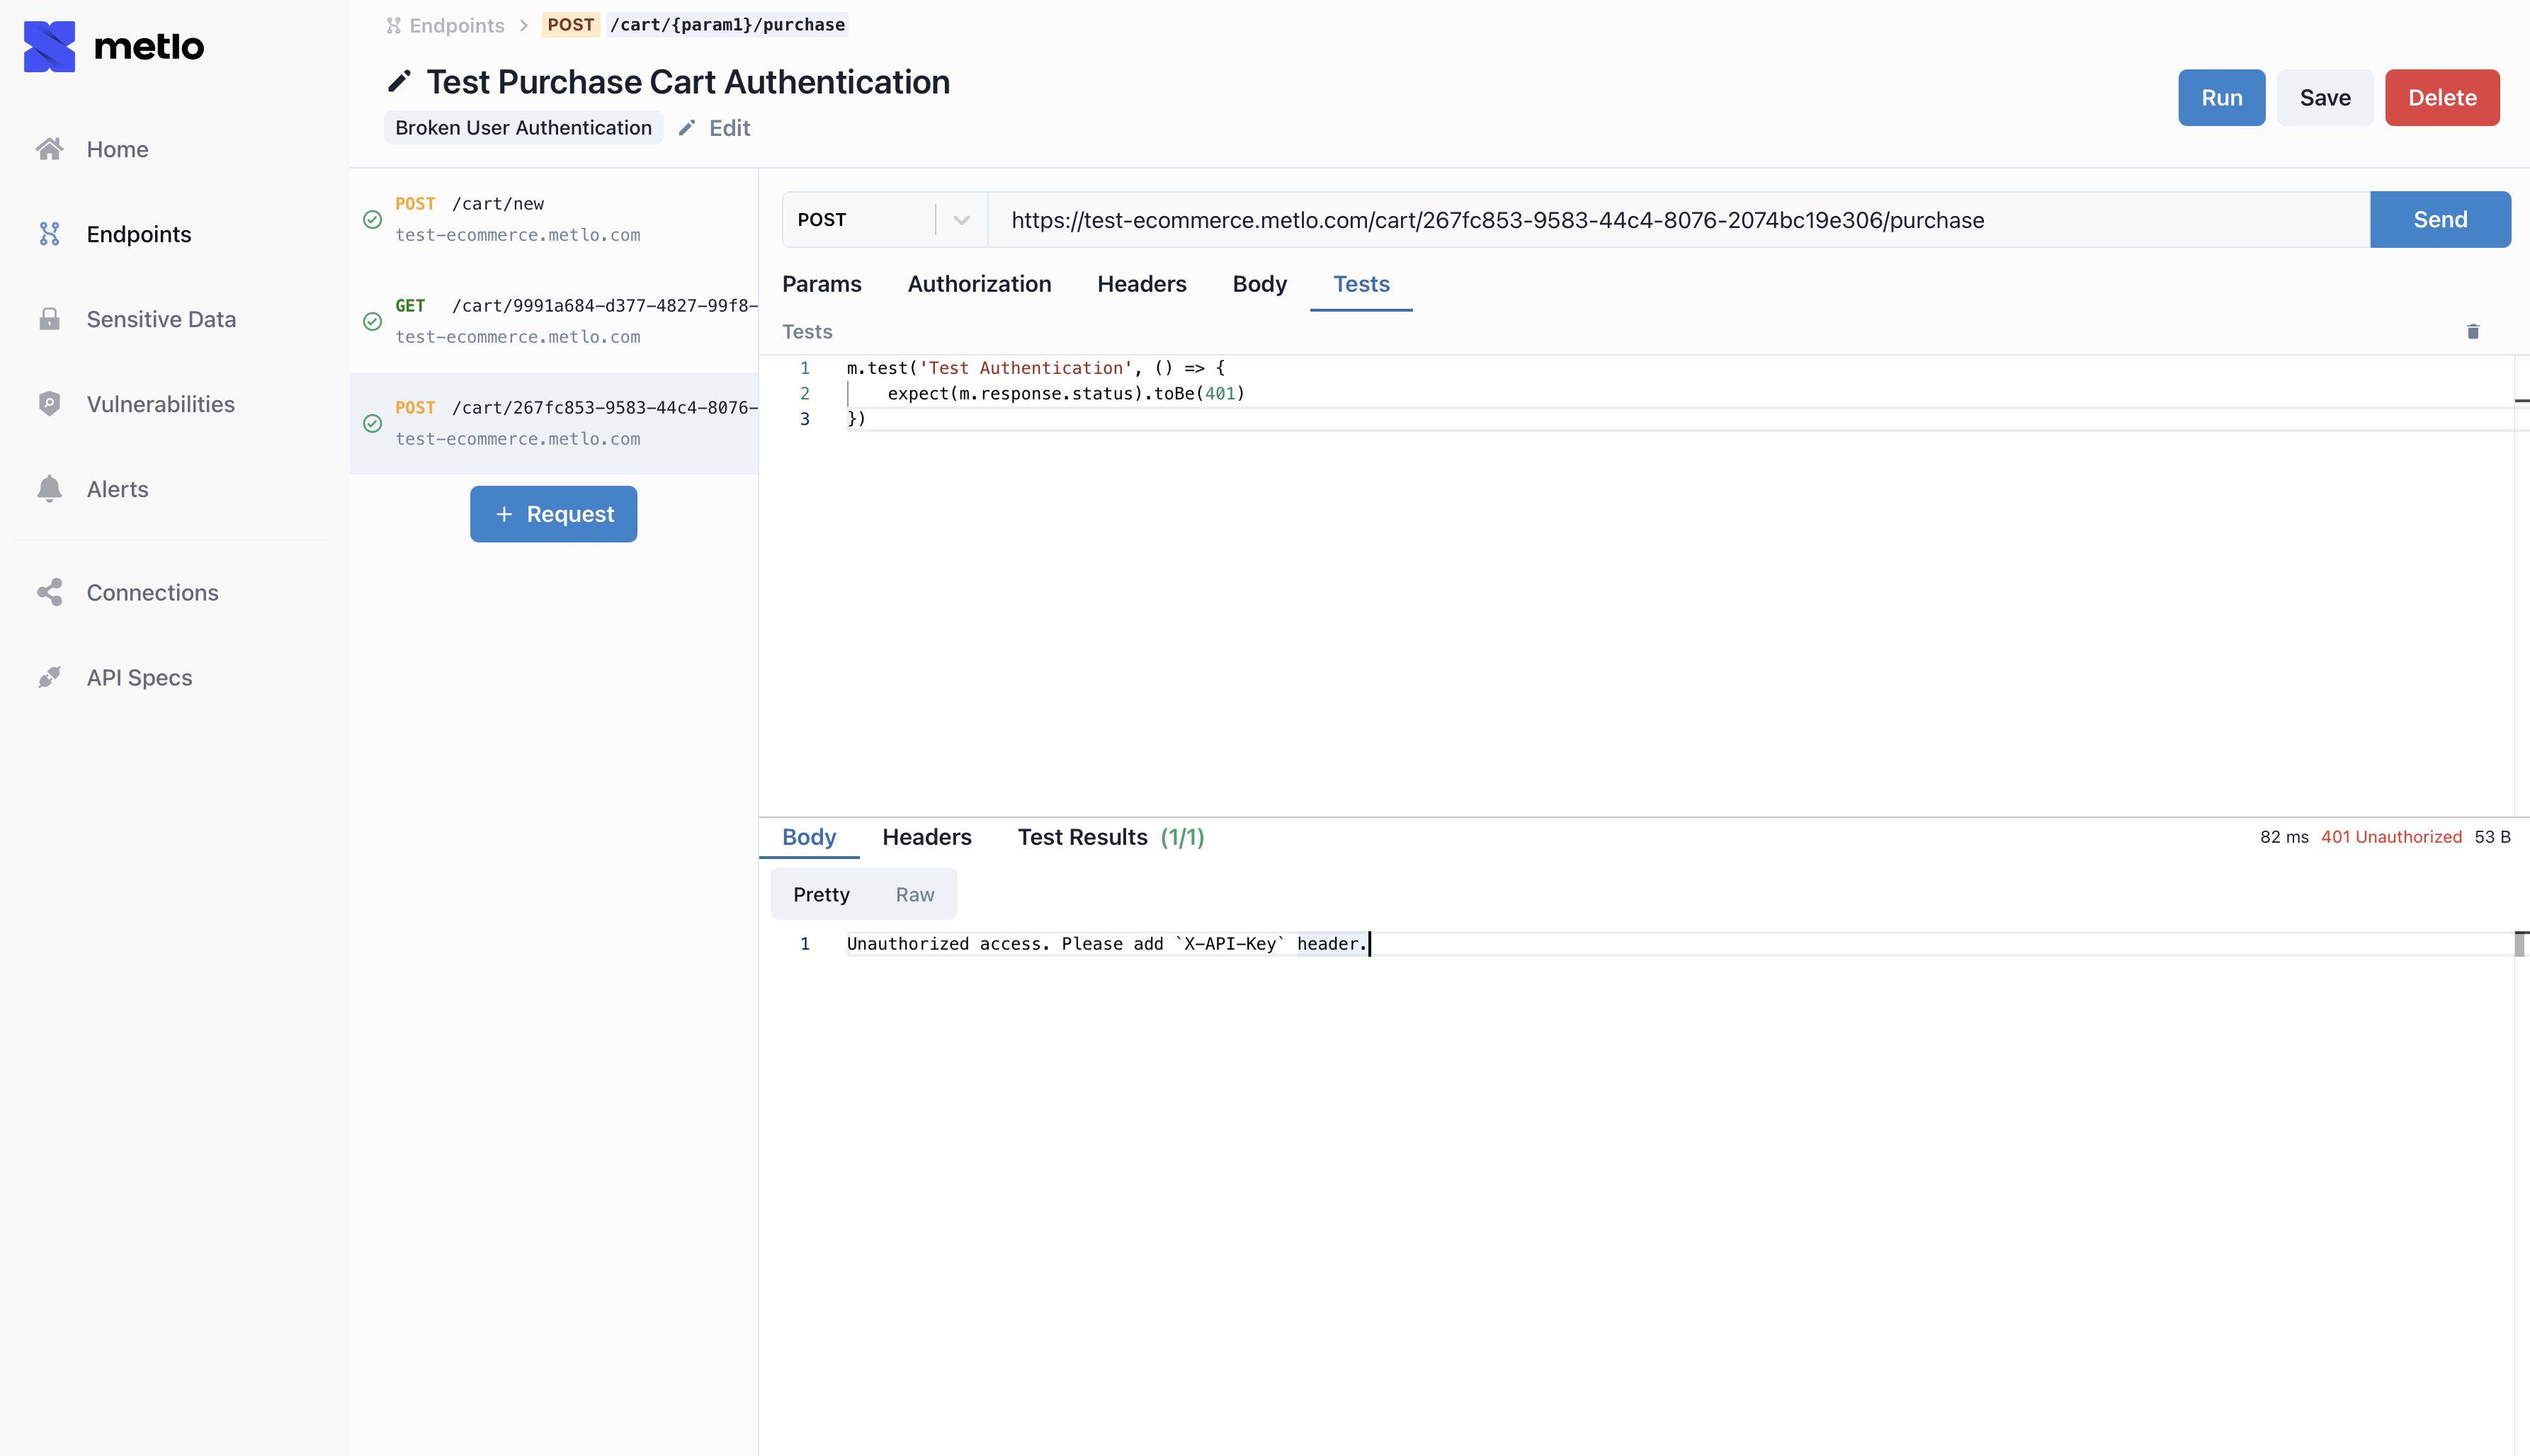Viewport: 2530px width, 1456px height.
Task: Click the metlo logo
Action: coord(113,46)
